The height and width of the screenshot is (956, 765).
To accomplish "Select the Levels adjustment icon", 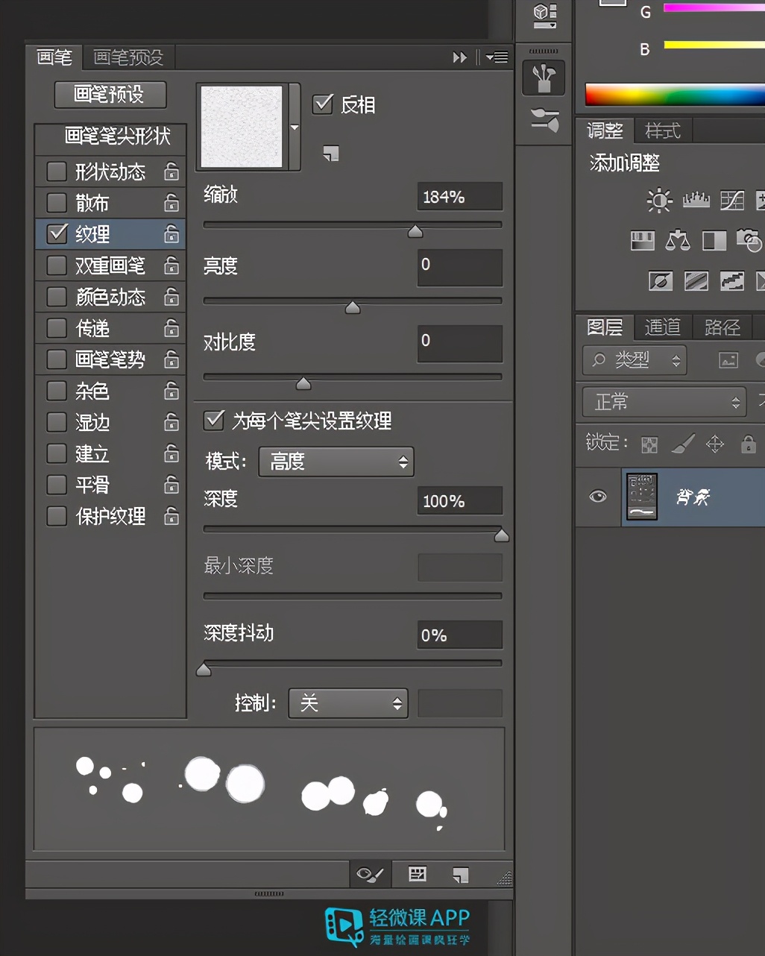I will pos(696,200).
